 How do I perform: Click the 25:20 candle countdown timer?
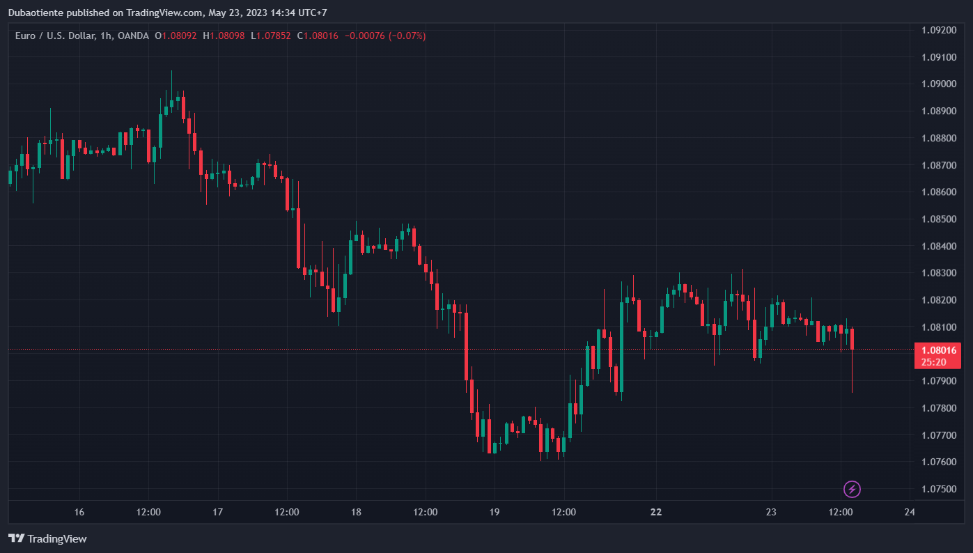tap(933, 362)
